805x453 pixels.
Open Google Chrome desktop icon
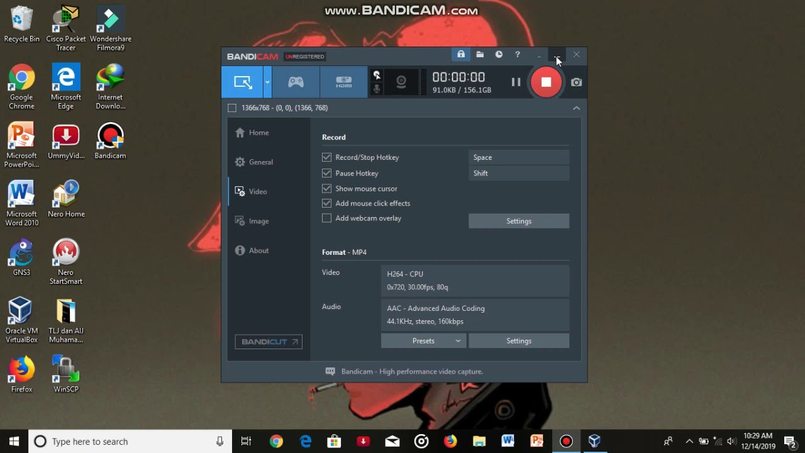pos(21,87)
